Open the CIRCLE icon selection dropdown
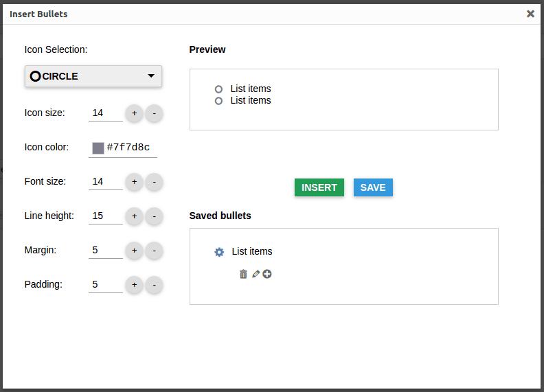 coord(93,76)
